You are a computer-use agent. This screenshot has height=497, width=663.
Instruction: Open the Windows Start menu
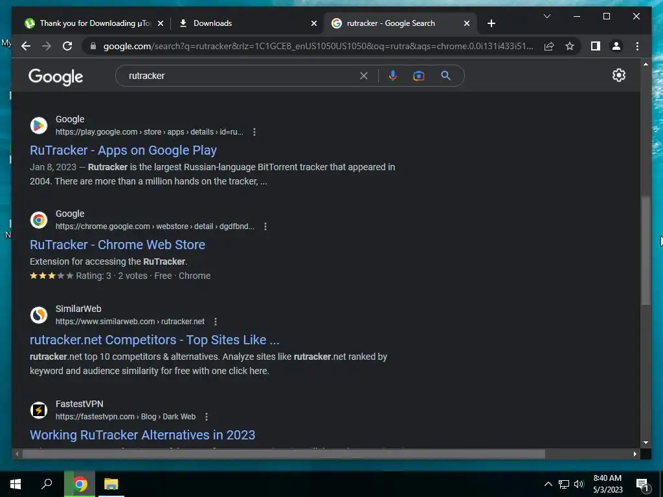click(x=16, y=484)
